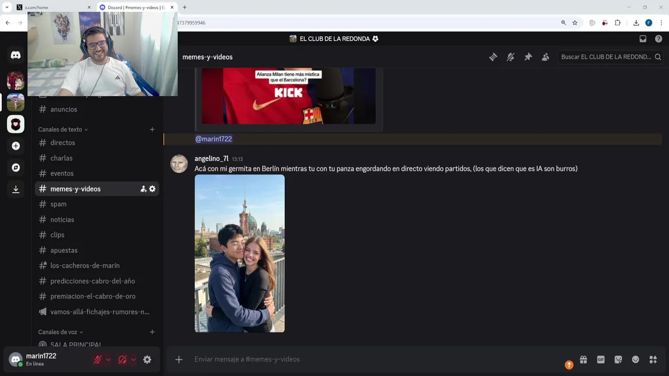
Task: Open Chrome downloads icon
Action: tap(636, 23)
